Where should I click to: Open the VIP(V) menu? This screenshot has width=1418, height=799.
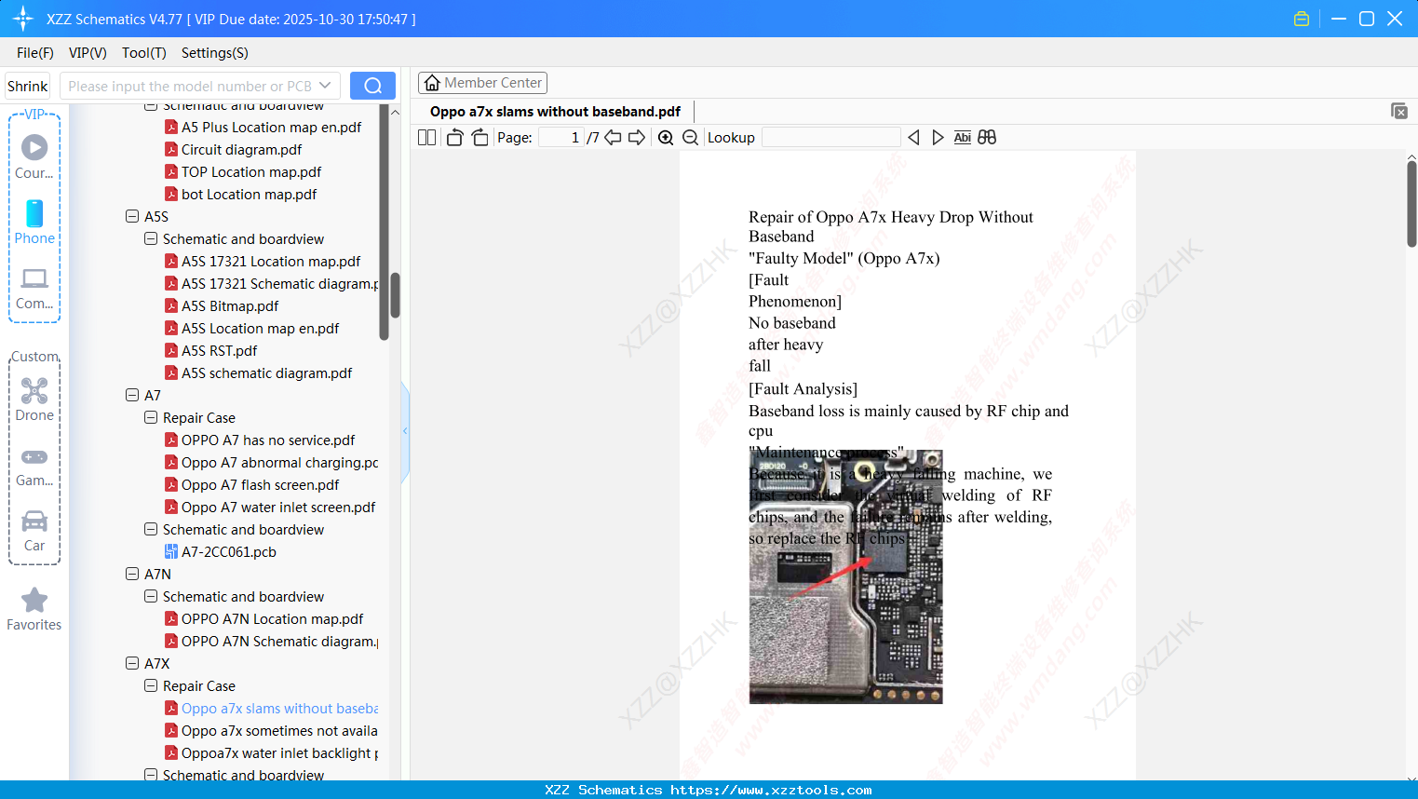[x=88, y=53]
